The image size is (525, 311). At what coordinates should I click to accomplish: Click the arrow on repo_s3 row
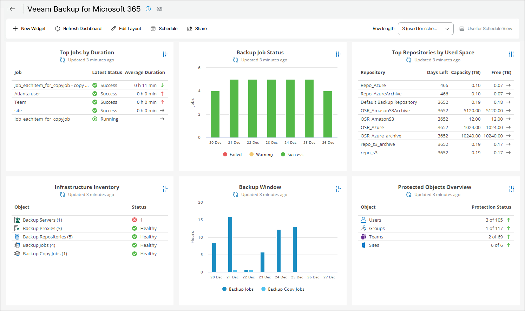[508, 153]
